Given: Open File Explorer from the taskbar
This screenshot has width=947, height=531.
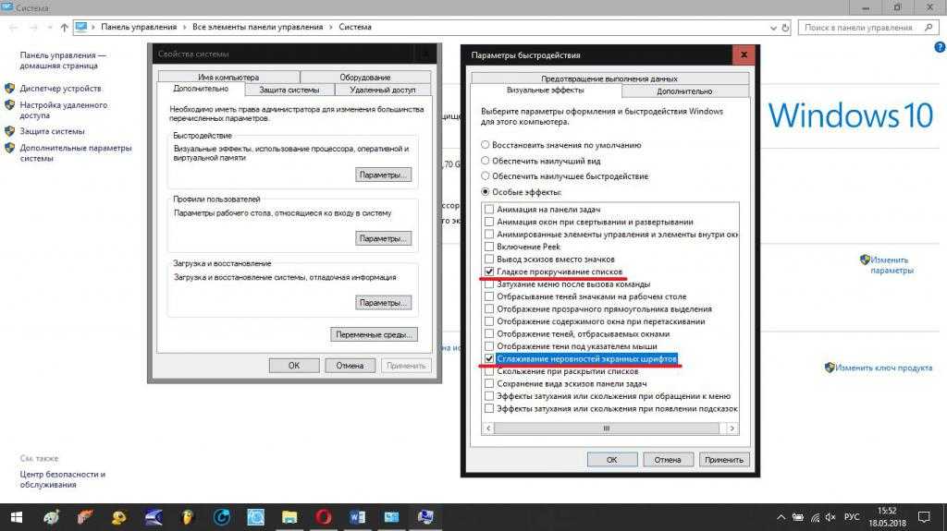Looking at the screenshot, I should click(289, 516).
